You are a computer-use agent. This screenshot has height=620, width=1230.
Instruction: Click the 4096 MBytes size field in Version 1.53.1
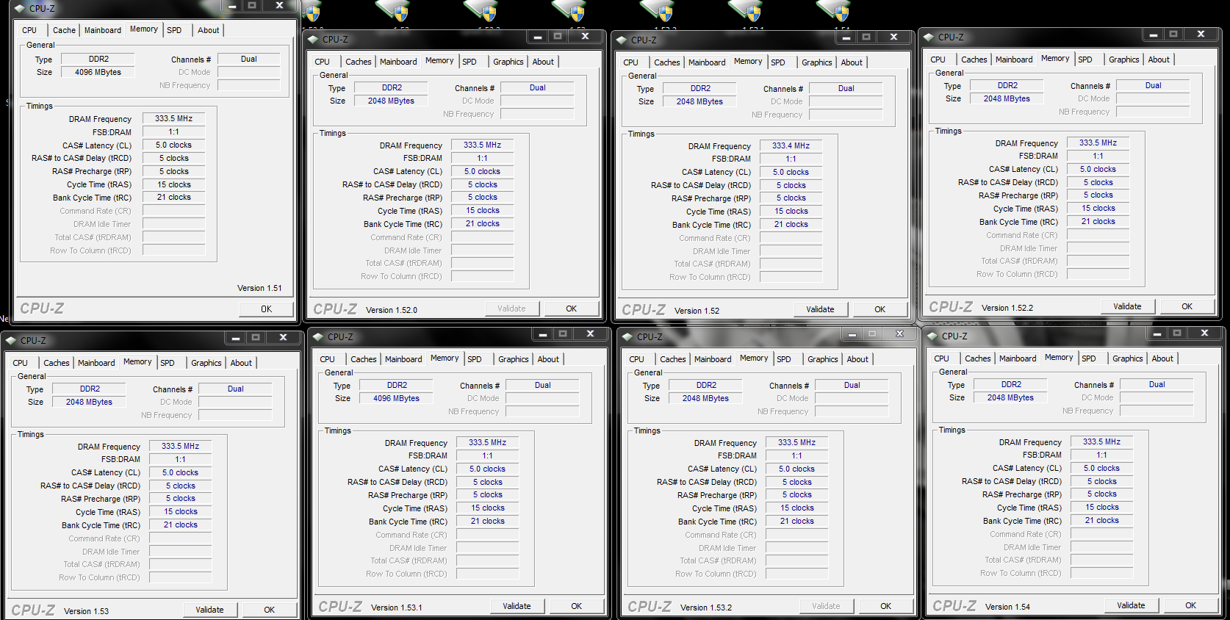click(396, 398)
